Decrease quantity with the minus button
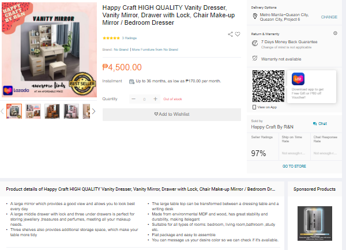Screen dimensions: 346x250 click(x=134, y=99)
